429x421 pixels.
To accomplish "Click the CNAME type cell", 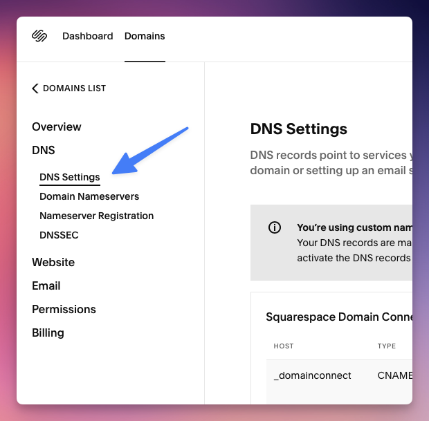I will pos(395,375).
